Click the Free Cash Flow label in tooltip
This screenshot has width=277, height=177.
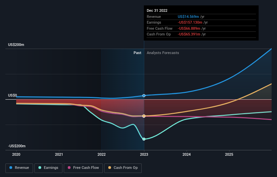[160, 28]
